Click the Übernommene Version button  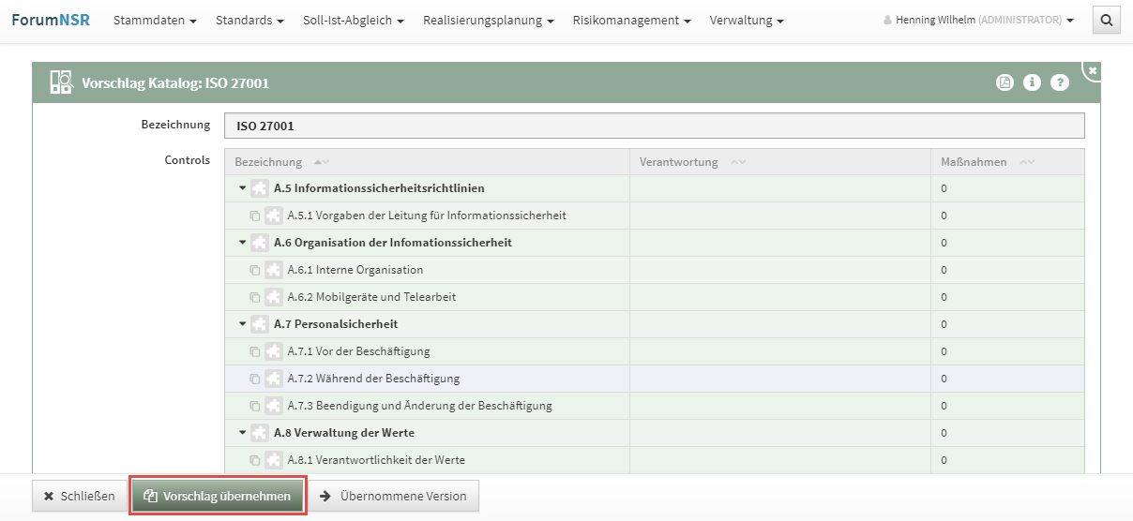(x=394, y=496)
